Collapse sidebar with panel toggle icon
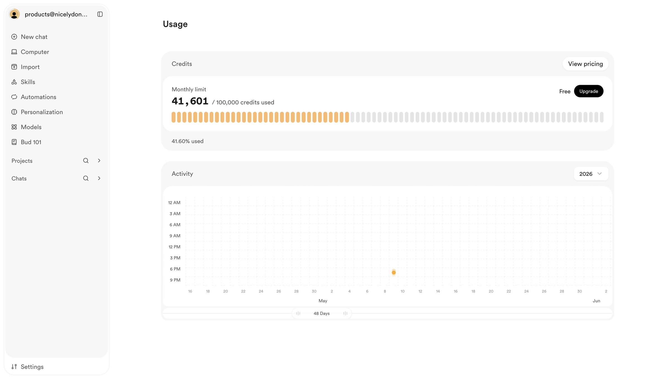Image resolution: width=669 pixels, height=379 pixels. pos(100,14)
